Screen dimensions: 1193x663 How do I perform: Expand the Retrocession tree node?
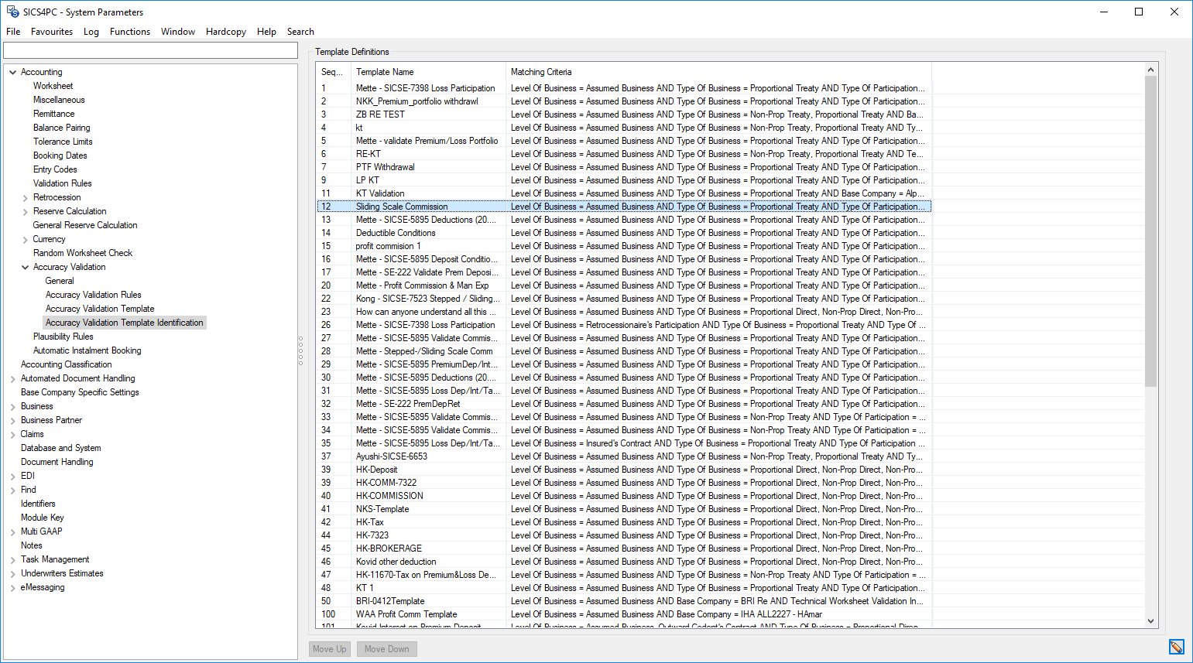[24, 197]
